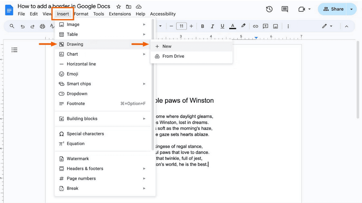Choose From Drive in submenu
Viewport: 362px width, 203px height.
pyautogui.click(x=191, y=56)
